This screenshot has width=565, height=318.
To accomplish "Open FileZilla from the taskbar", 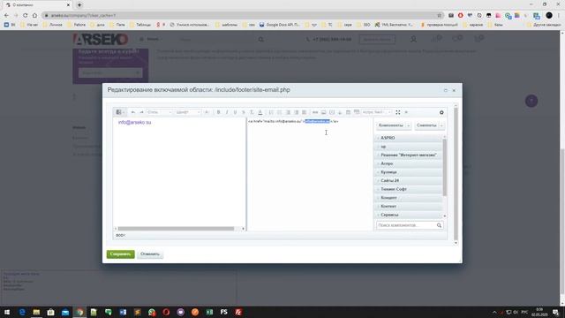I will [x=238, y=312].
